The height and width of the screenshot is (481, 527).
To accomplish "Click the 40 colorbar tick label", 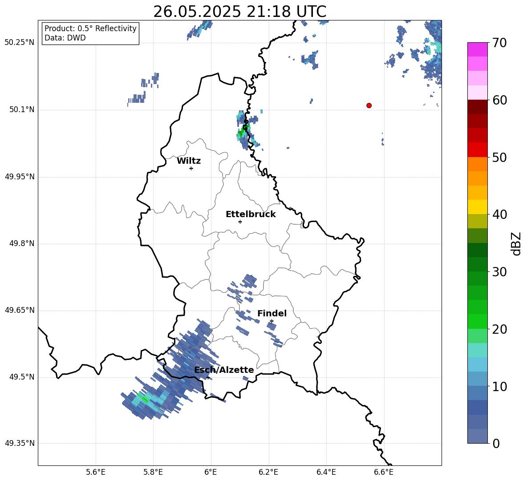I will tap(499, 214).
